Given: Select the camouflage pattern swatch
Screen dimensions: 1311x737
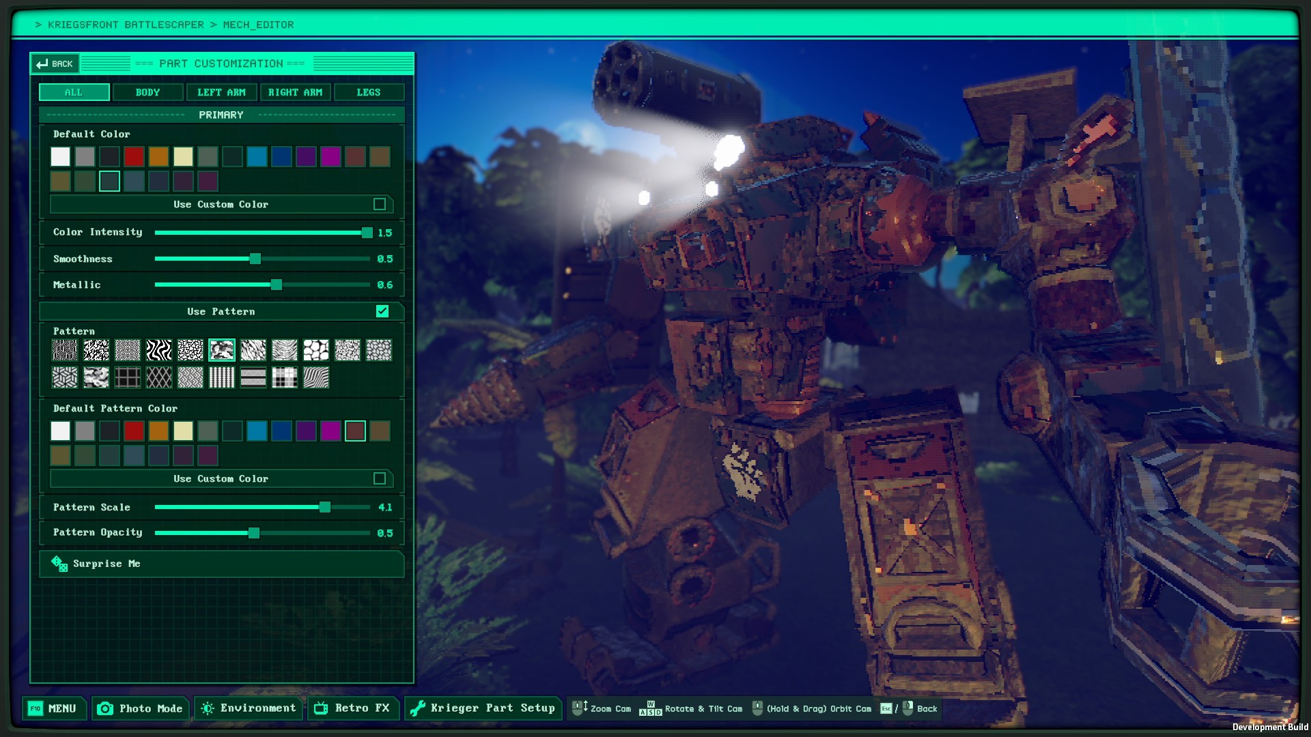Looking at the screenshot, I should (x=222, y=350).
